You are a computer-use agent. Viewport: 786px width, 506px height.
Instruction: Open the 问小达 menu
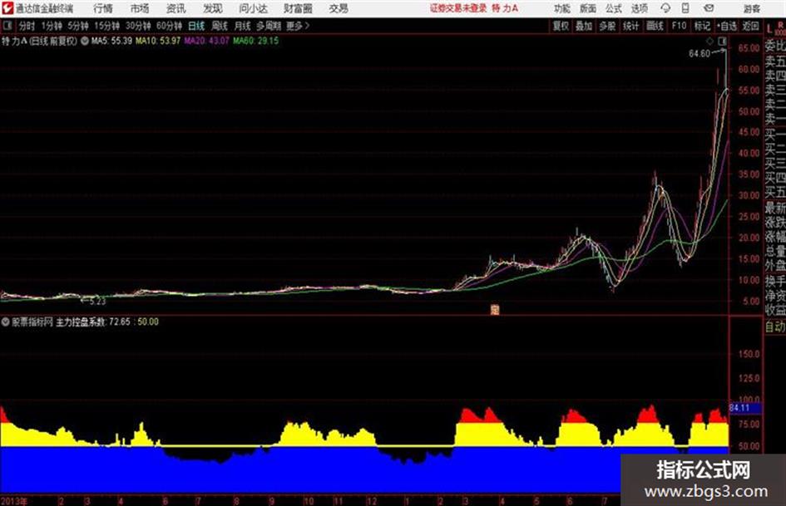[x=253, y=8]
